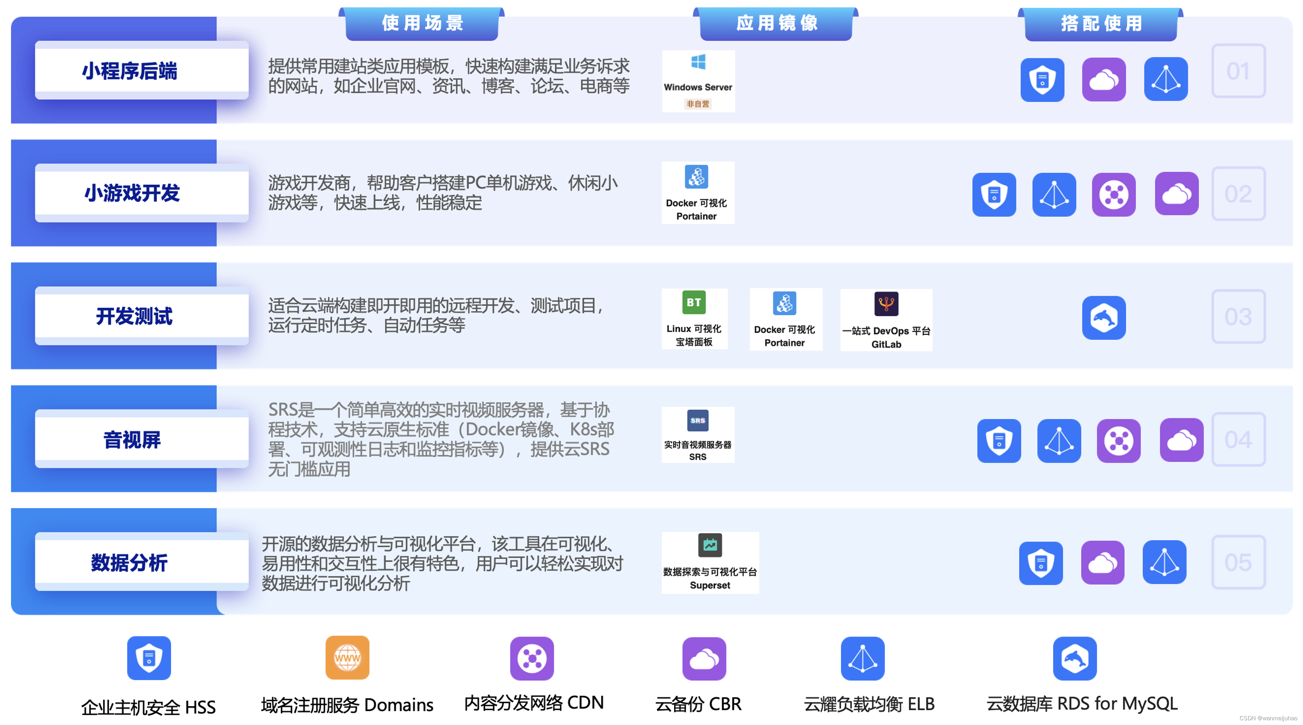Click the HSS shield icon in the 音视屏 row

click(x=999, y=441)
